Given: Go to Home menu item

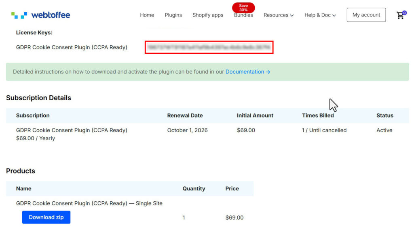Looking at the screenshot, I should 147,15.
